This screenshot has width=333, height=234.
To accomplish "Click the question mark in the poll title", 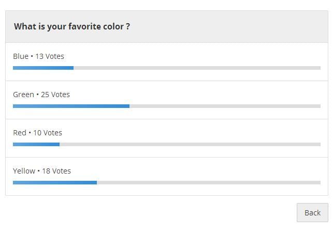I will click(128, 26).
